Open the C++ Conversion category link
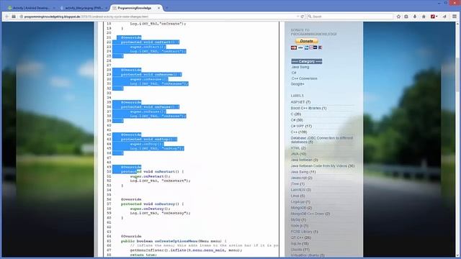 click(304, 78)
